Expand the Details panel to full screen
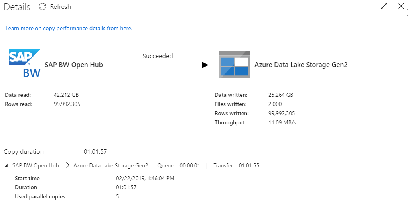Screen dimensions: 414x208 click(x=384, y=6)
